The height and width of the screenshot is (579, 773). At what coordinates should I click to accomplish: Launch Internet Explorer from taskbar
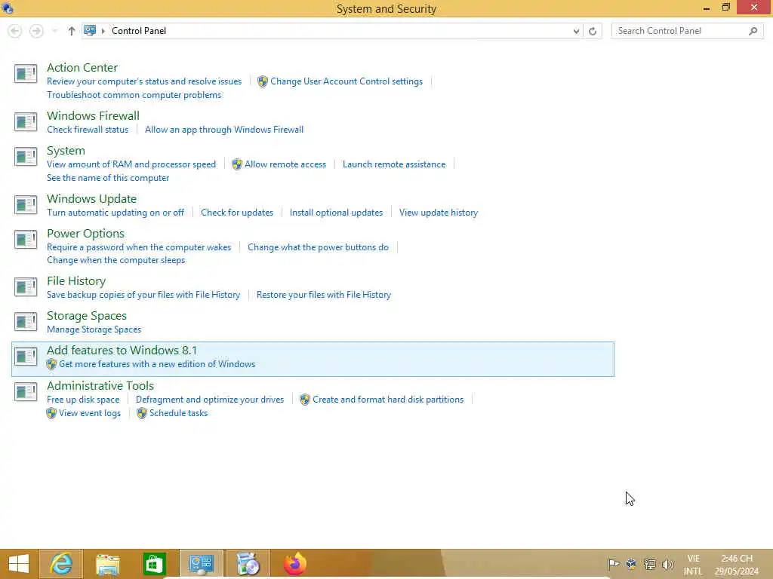click(61, 564)
